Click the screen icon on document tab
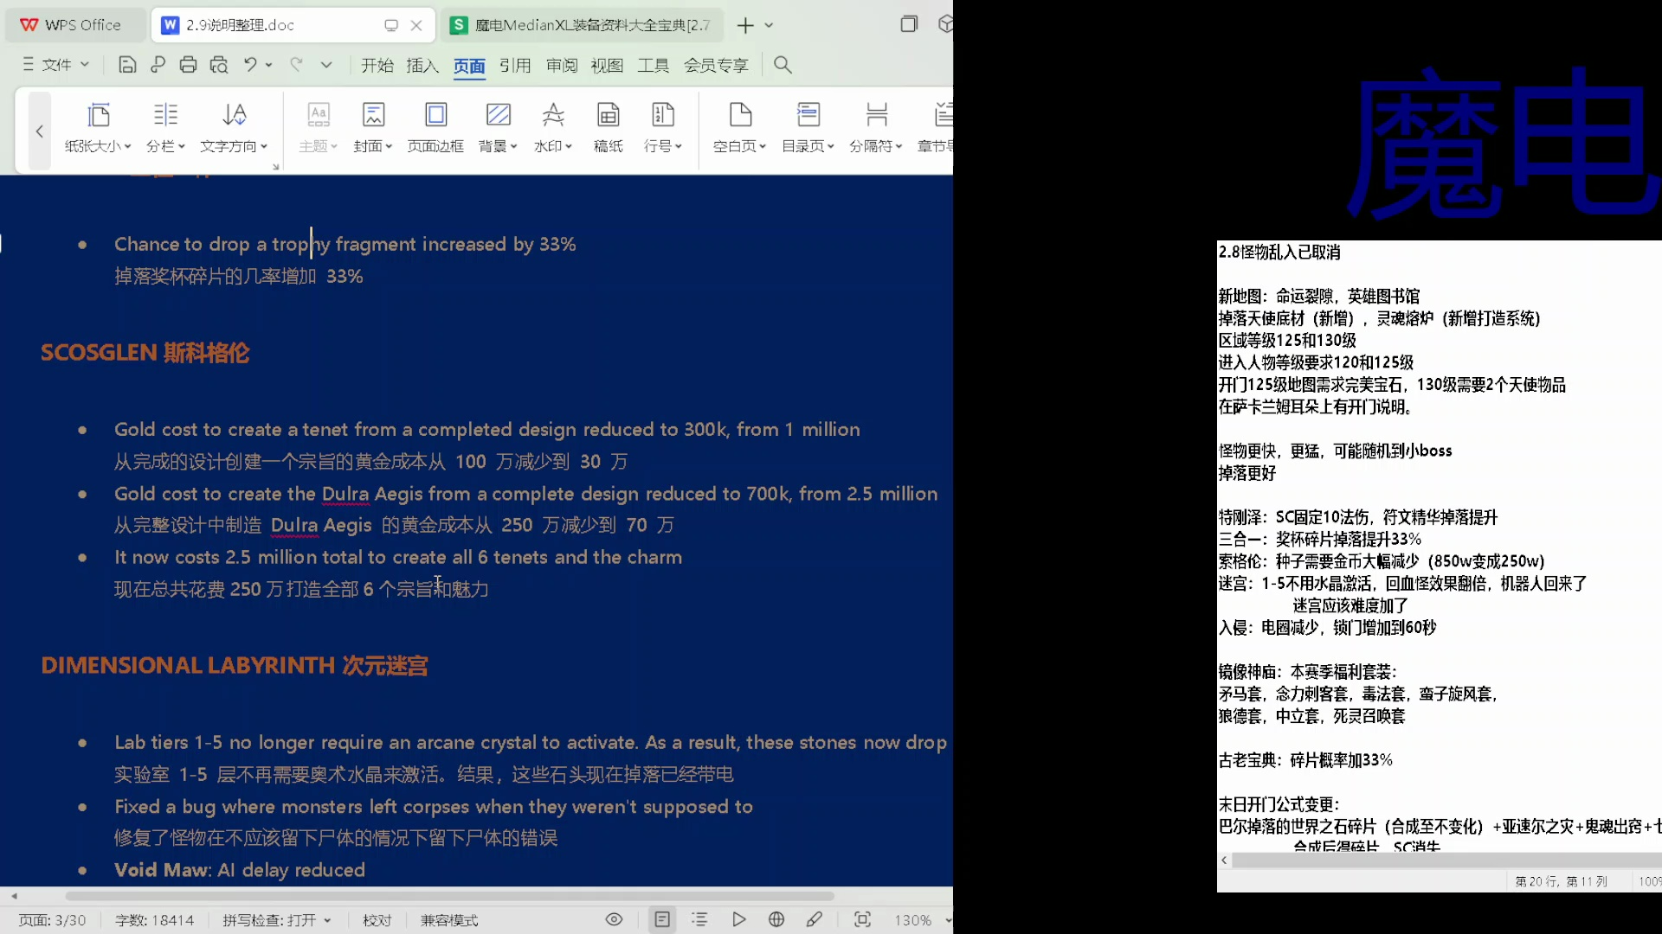This screenshot has height=934, width=1662. (391, 25)
